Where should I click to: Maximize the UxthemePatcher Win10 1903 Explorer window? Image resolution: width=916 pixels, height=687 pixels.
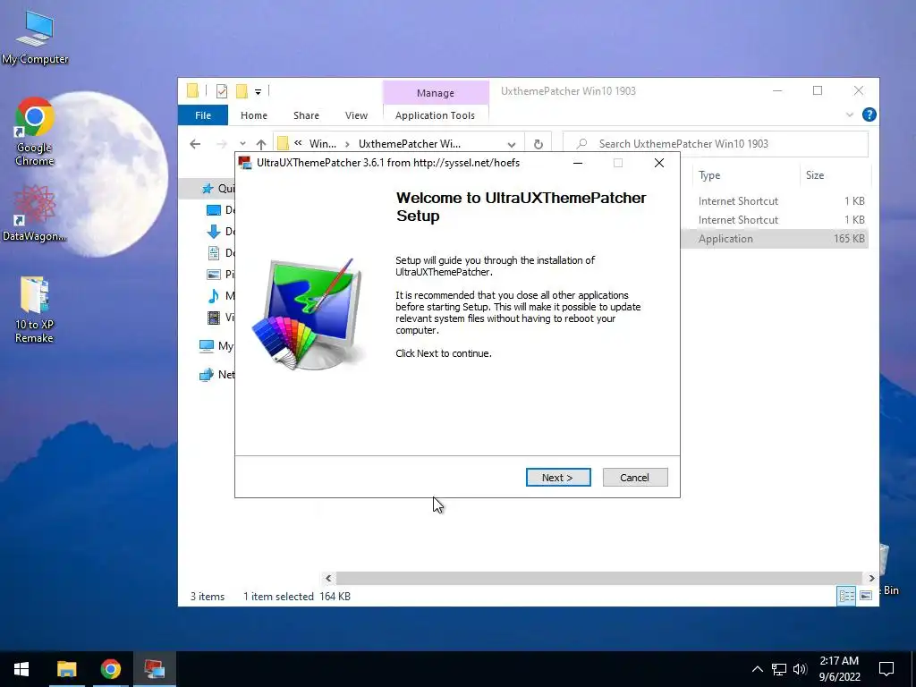[x=818, y=90]
